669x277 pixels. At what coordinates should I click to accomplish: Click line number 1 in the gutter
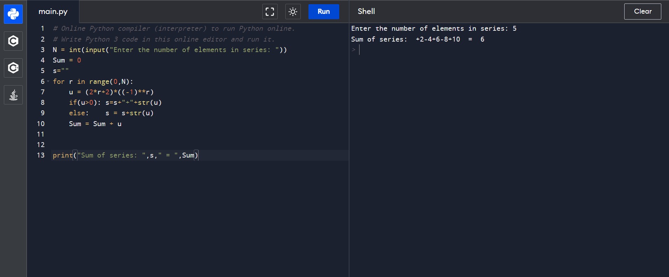coord(43,28)
